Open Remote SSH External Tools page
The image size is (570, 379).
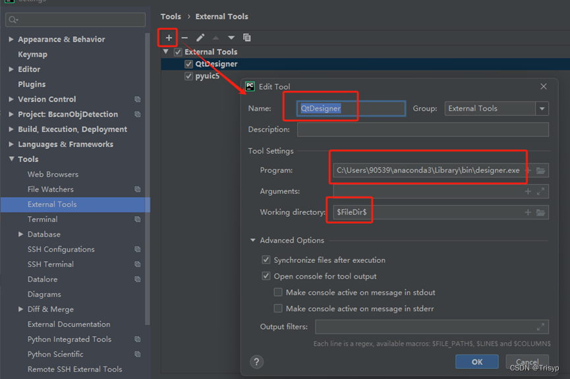75,369
